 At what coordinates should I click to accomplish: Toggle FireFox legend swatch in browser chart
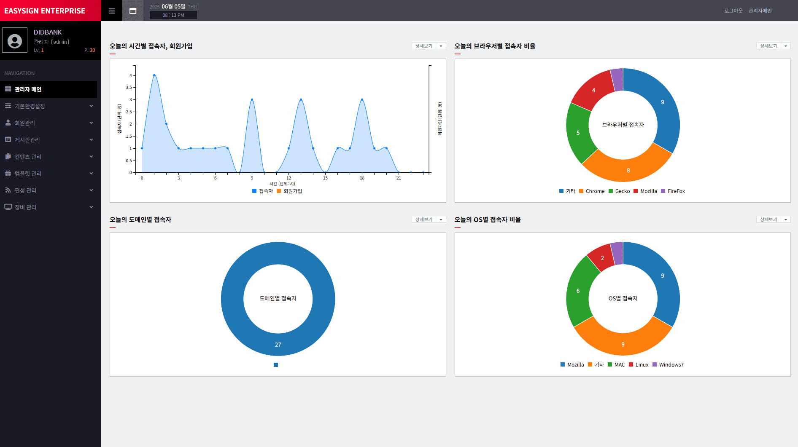click(x=663, y=191)
